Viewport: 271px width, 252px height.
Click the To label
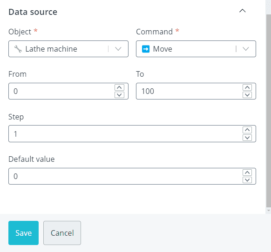[140, 74]
